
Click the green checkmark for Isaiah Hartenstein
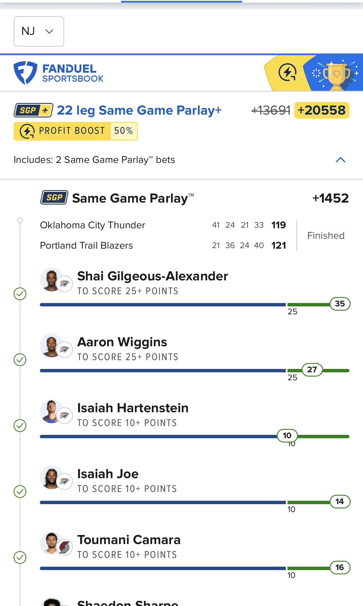20,426
